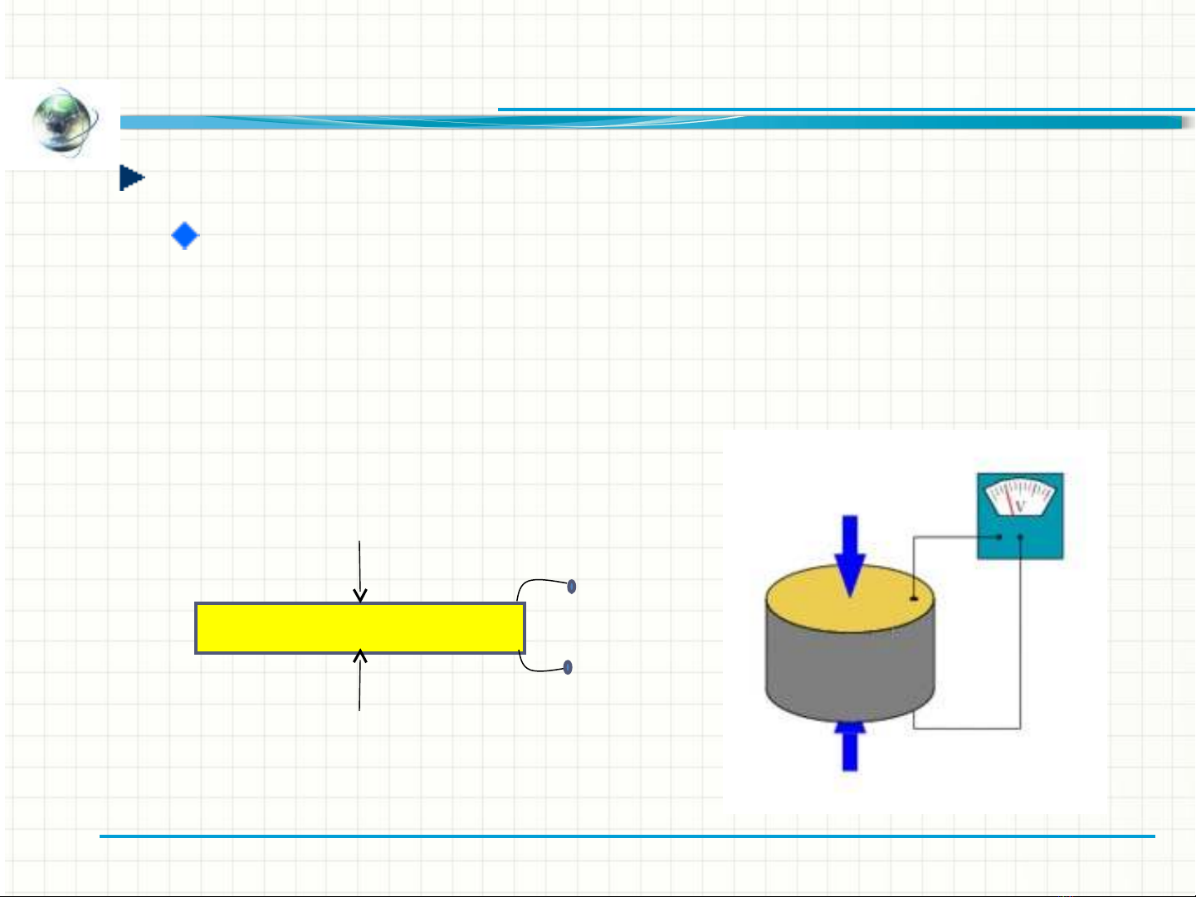Click the right terminal on the voltmeter
1196x897 pixels.
1020,537
